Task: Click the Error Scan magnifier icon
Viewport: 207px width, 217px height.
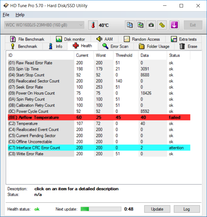Action: click(105, 46)
